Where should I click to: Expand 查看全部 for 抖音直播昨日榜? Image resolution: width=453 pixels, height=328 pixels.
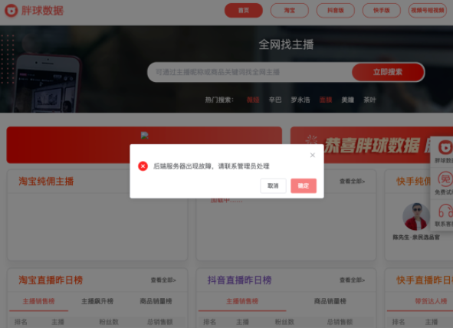[x=352, y=280]
